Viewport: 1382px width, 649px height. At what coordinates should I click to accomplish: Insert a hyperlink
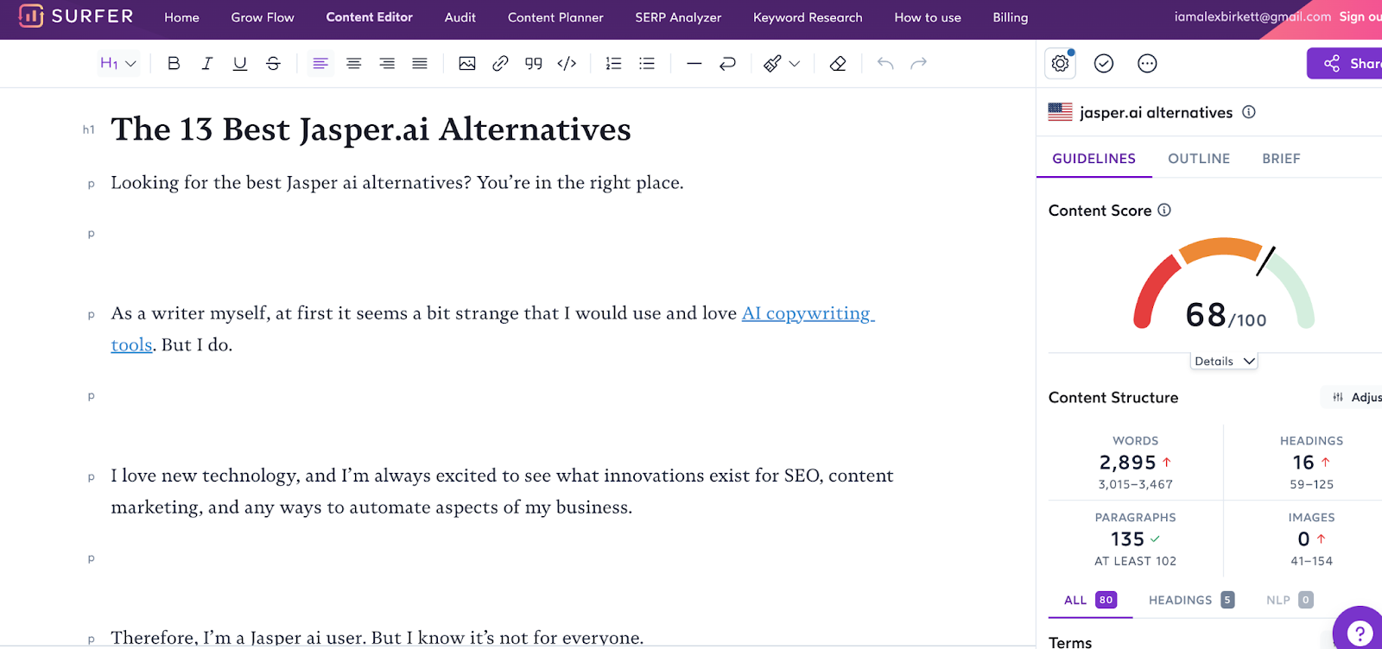tap(500, 63)
